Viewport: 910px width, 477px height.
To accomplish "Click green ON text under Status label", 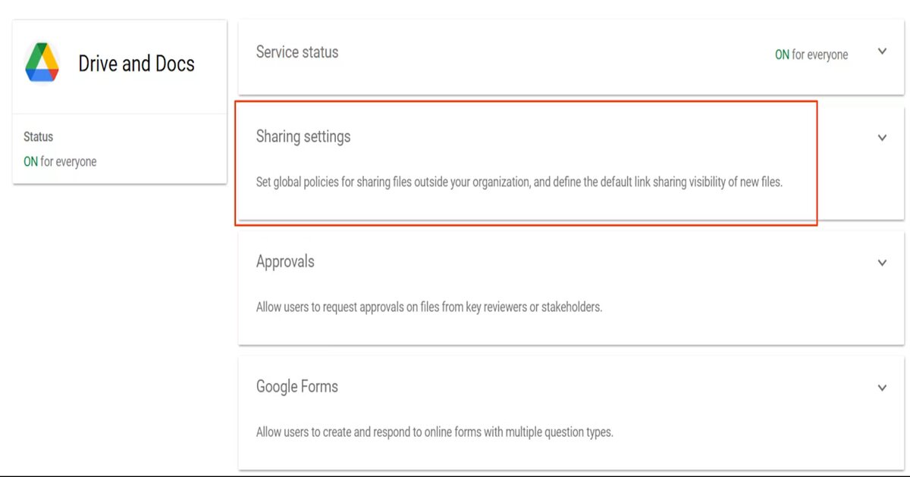I will tap(30, 161).
